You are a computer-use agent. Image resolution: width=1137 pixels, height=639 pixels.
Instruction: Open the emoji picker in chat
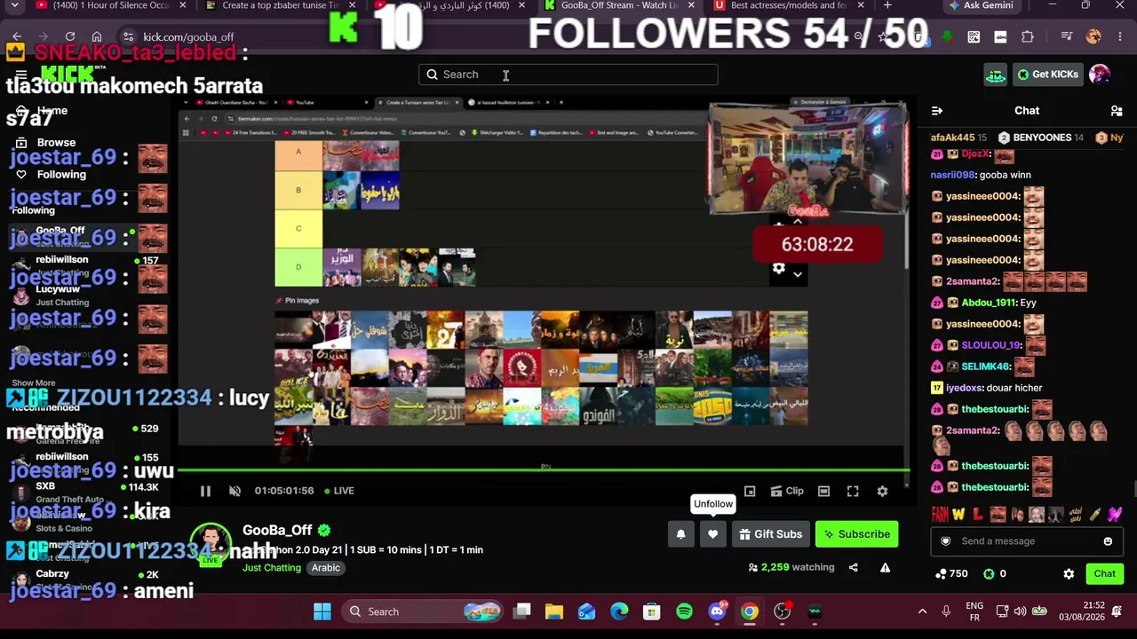tap(1108, 541)
